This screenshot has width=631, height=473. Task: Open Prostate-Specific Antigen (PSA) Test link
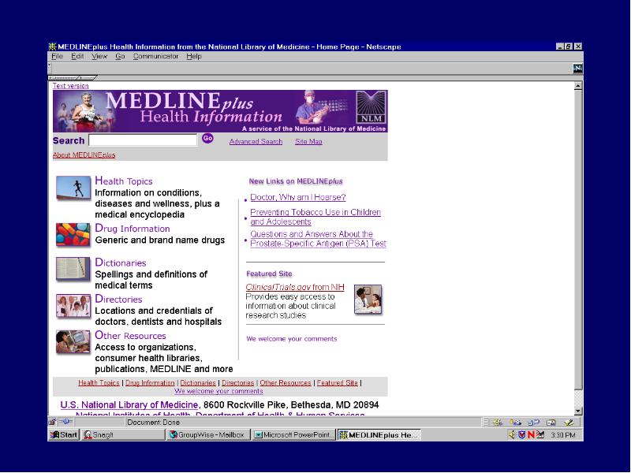(319, 239)
